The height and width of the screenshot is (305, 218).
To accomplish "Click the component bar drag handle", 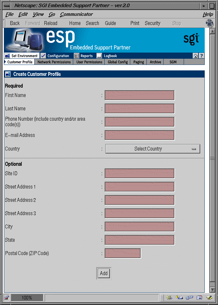I will click(162, 298).
